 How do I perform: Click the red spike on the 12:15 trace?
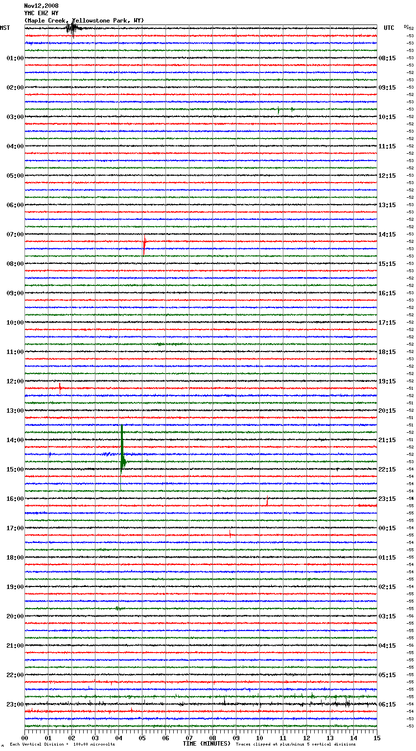click(x=60, y=388)
